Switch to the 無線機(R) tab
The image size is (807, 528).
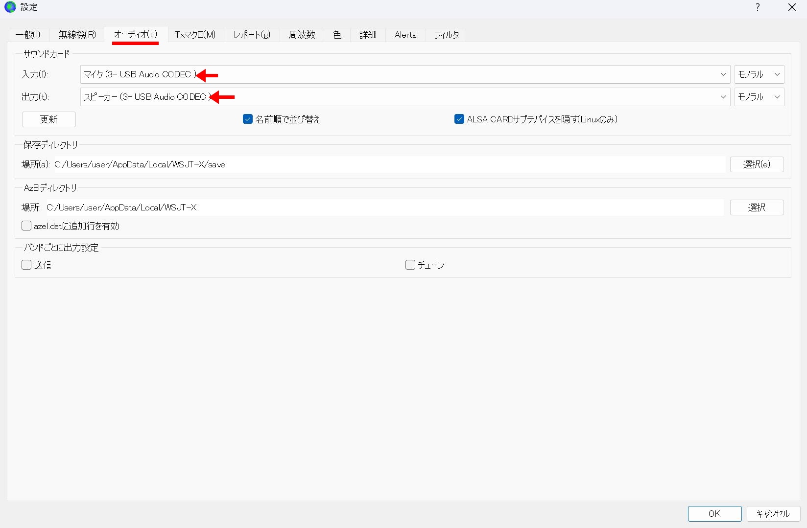[x=77, y=35]
